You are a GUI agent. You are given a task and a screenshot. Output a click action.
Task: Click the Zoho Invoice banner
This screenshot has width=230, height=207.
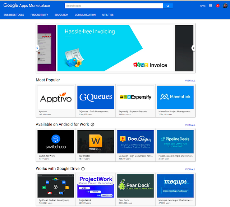coord(115,48)
